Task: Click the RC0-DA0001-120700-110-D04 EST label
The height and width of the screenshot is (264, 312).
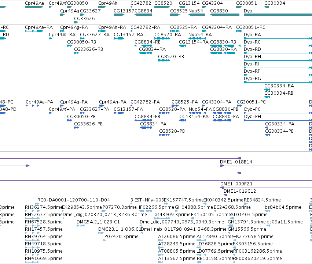Action: [73, 200]
